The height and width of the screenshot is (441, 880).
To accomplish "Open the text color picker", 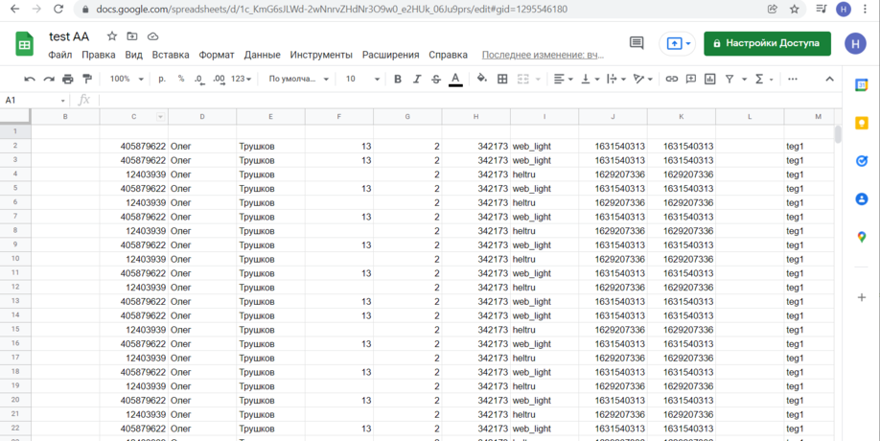I will point(455,80).
